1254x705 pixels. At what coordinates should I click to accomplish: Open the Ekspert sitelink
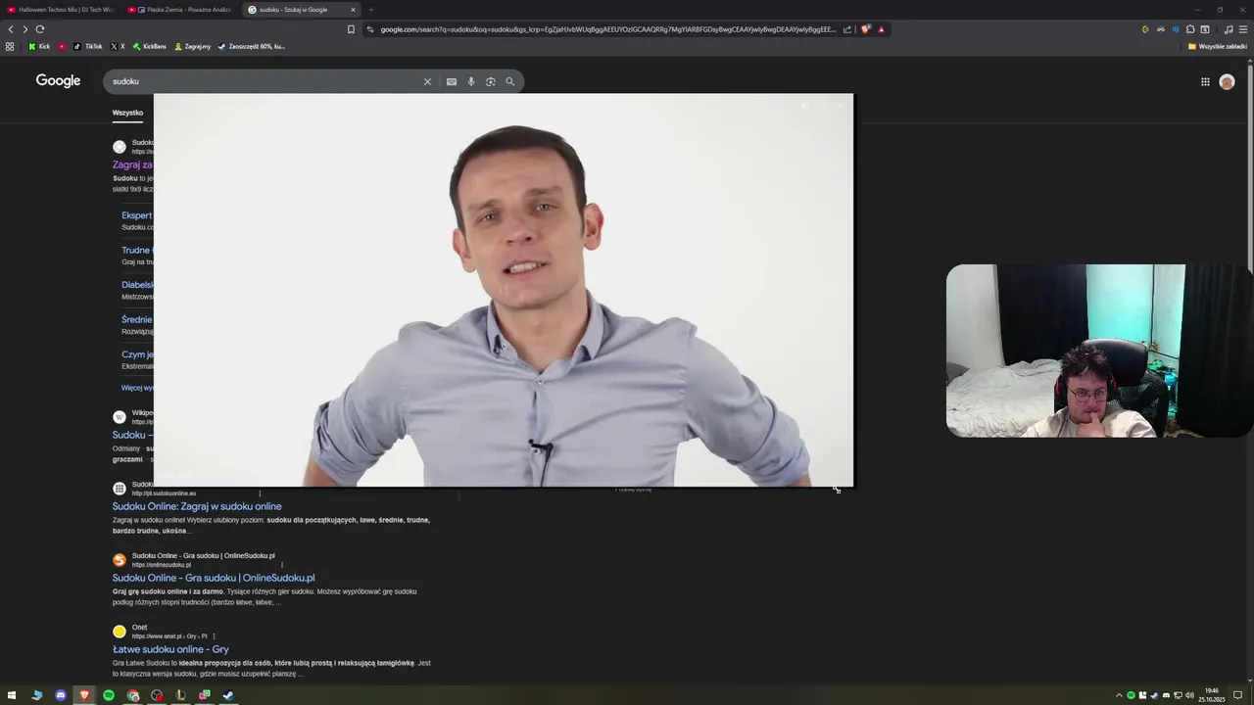coord(136,215)
